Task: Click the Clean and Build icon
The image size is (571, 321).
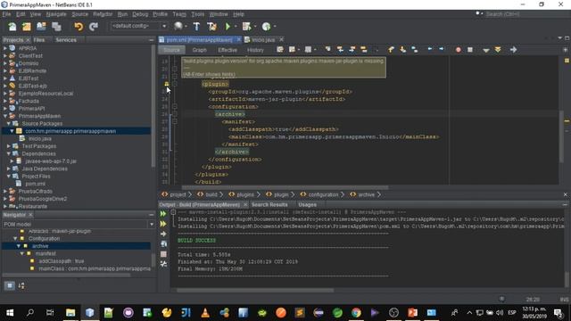Action: coord(211,26)
